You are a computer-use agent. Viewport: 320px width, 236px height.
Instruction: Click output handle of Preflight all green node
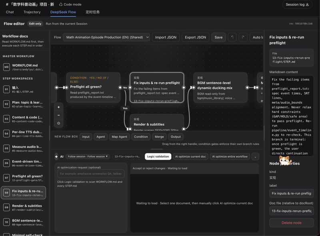click(x=120, y=87)
